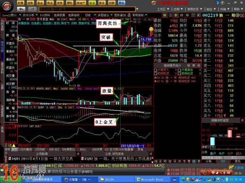Click the circled A icon in title bar
This screenshot has height=183, width=245.
point(223,2)
